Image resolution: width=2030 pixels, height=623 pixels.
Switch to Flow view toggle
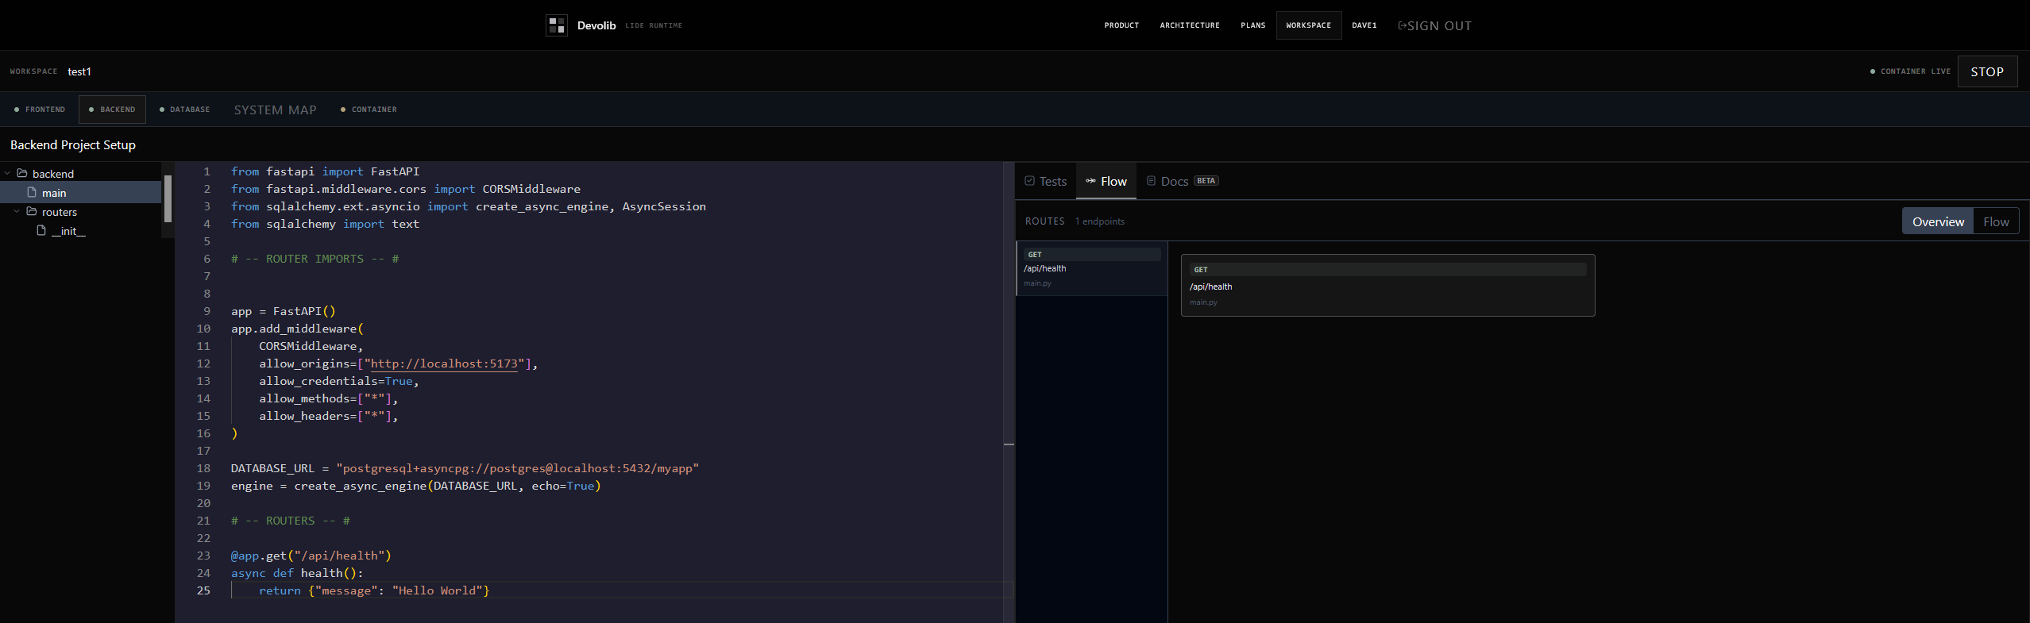pyautogui.click(x=1996, y=221)
